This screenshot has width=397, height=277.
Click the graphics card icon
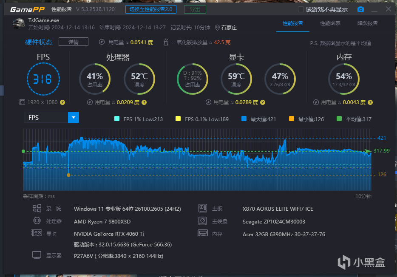37,233
